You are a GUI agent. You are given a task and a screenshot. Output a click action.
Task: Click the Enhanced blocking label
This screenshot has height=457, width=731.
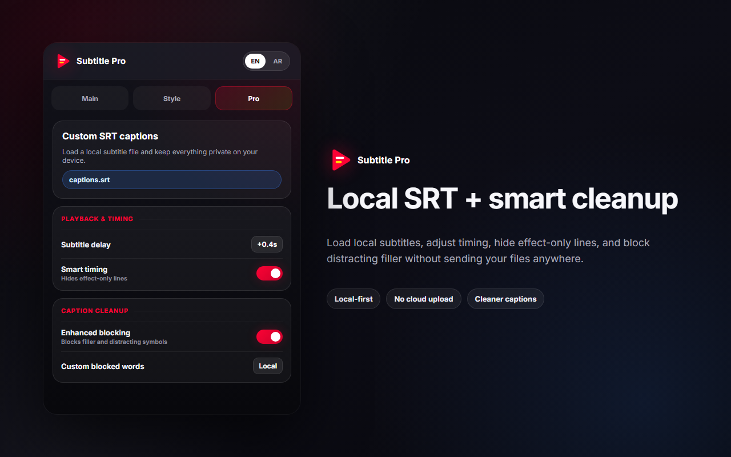95,333
